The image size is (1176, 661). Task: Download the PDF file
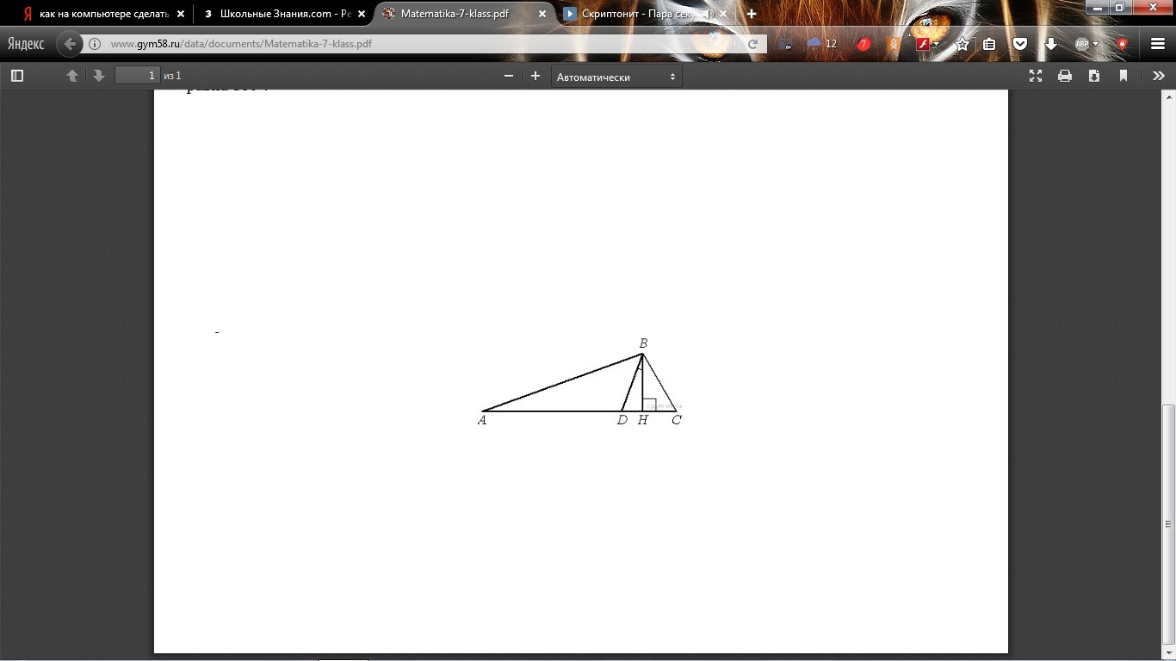(x=1094, y=76)
